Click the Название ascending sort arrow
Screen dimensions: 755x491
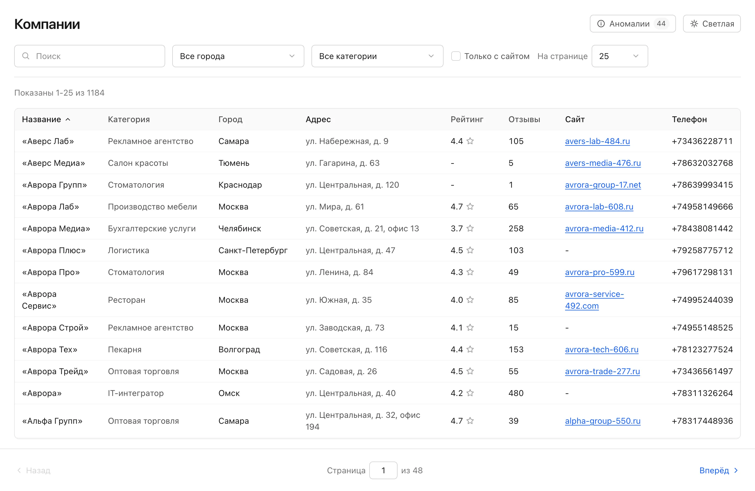[68, 119]
